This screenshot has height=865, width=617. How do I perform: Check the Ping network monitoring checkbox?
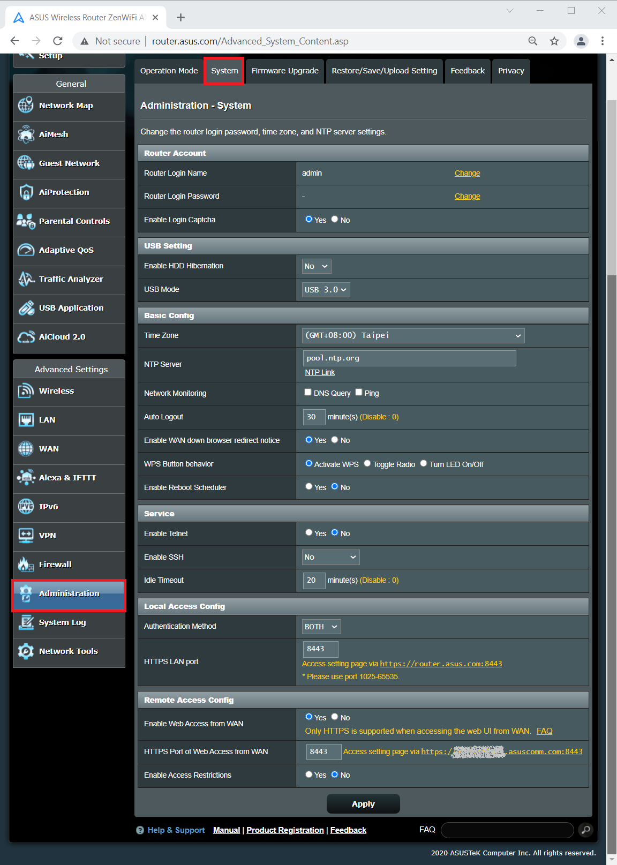(x=359, y=392)
